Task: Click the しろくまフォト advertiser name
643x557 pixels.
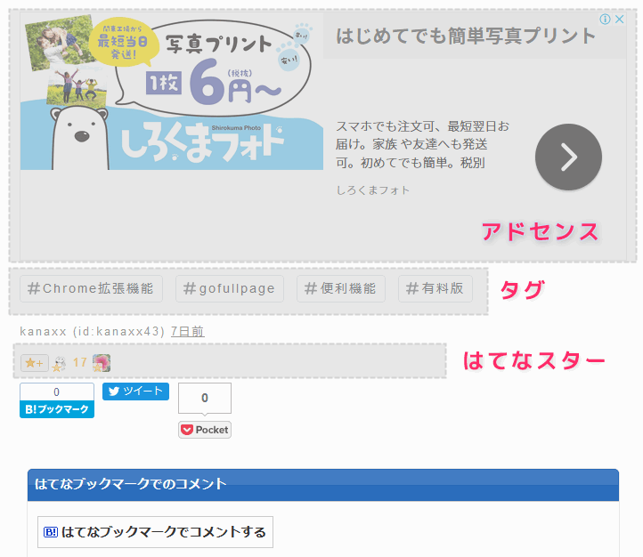Action: coord(373,190)
